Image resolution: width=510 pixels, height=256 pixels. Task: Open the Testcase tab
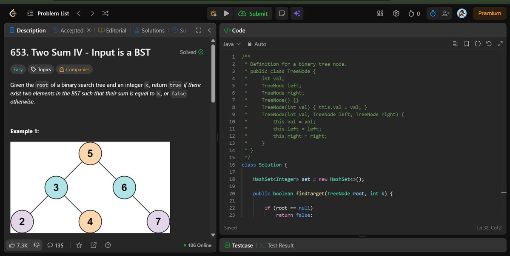click(239, 245)
